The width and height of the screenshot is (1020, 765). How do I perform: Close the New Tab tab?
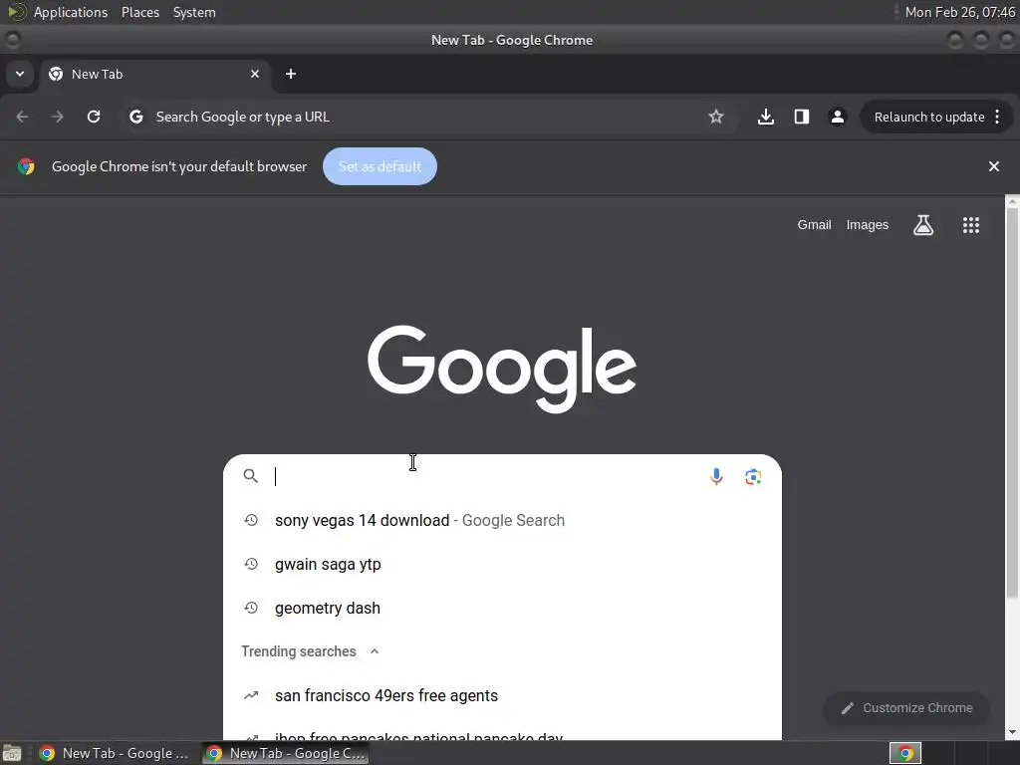(x=255, y=74)
